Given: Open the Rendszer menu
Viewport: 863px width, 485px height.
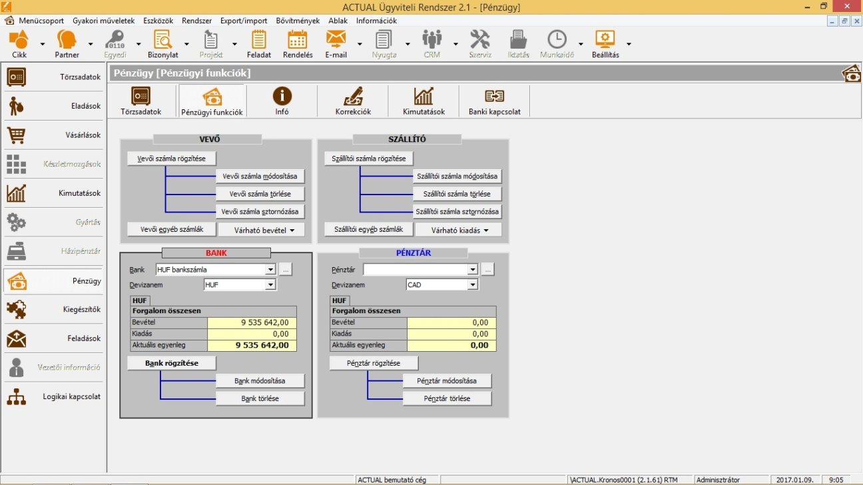Looking at the screenshot, I should point(196,21).
